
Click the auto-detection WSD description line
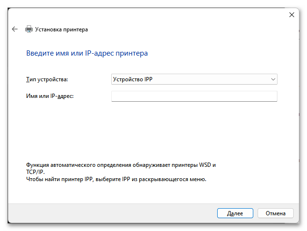[x=121, y=165]
